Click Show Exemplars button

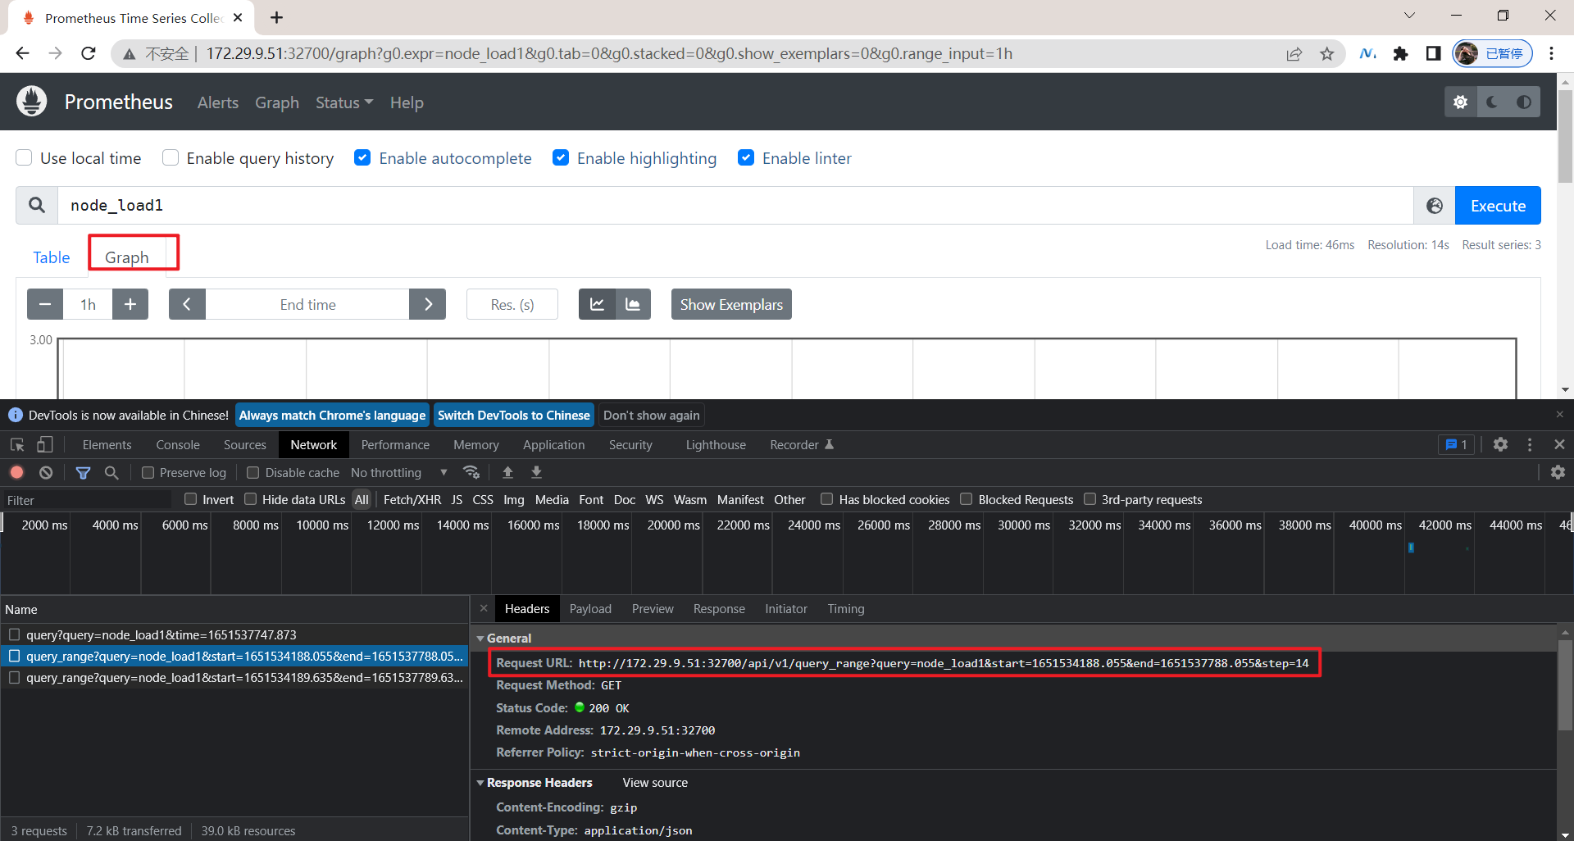pyautogui.click(x=731, y=304)
